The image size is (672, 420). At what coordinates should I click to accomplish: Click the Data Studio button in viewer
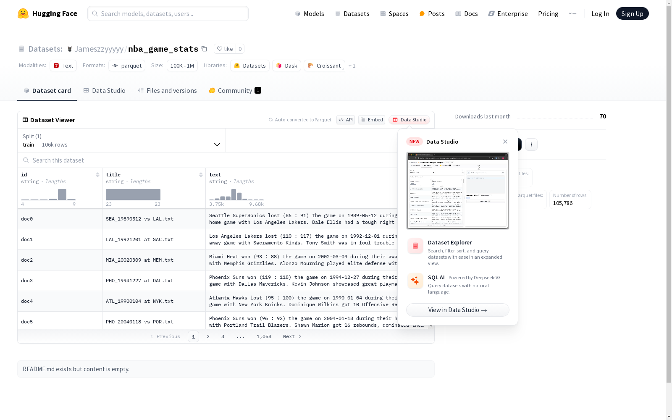(x=409, y=120)
